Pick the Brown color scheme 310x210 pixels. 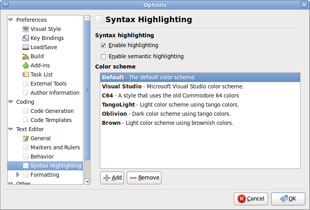(x=200, y=123)
